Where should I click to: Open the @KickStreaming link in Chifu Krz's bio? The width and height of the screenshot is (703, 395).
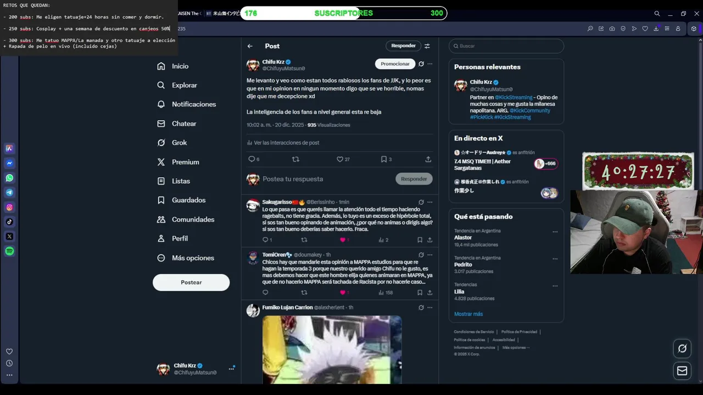coord(514,97)
